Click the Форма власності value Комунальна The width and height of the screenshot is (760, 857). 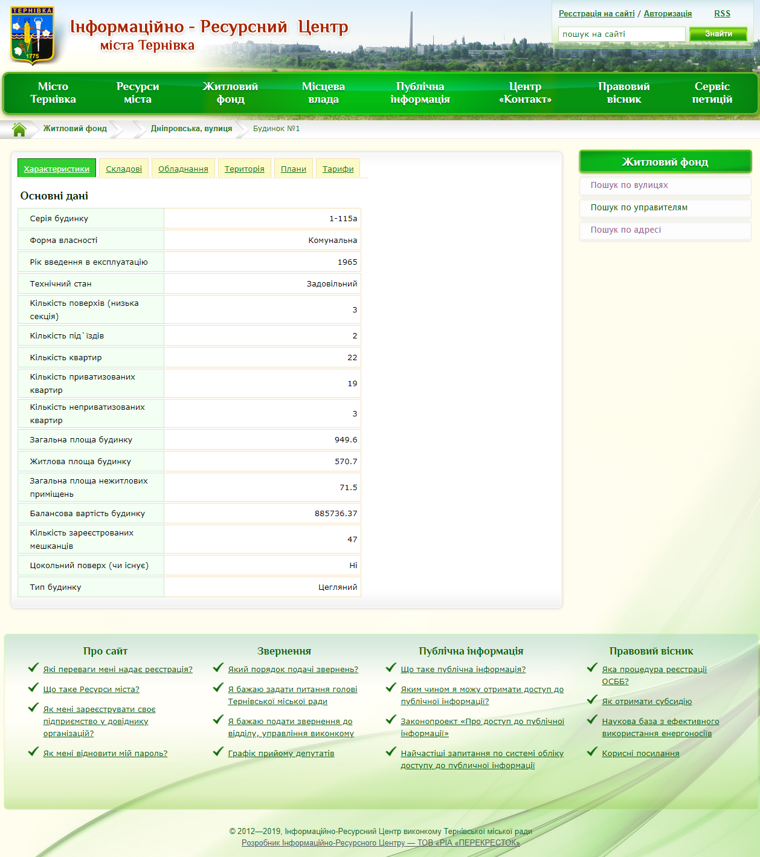[x=333, y=241]
